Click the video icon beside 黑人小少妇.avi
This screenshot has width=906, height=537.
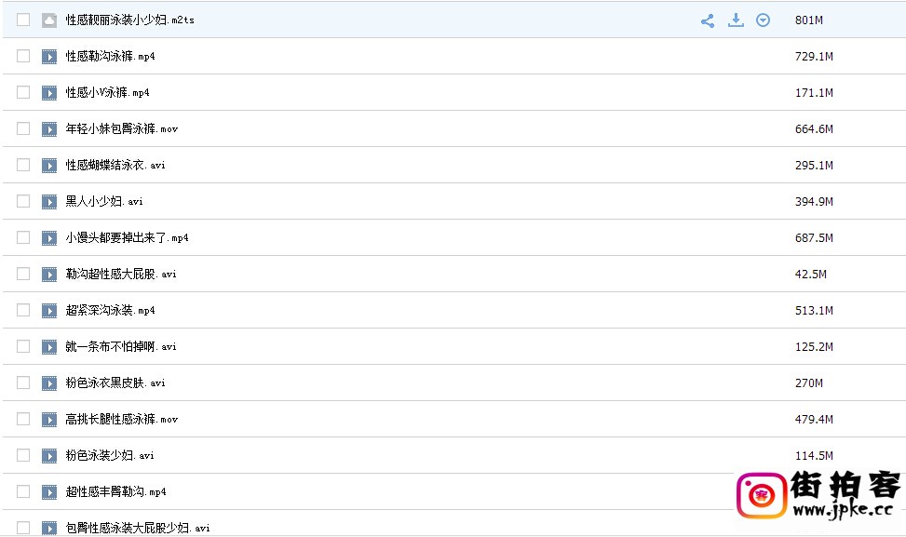point(49,202)
